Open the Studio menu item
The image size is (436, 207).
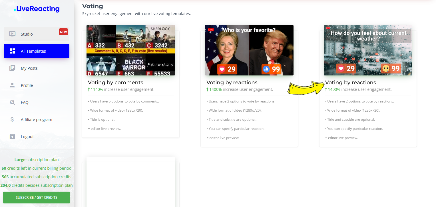(x=37, y=34)
